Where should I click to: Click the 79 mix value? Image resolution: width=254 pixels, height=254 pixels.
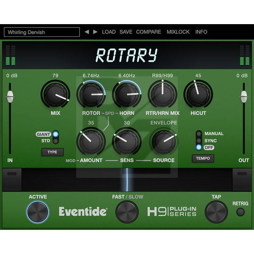click(55, 75)
